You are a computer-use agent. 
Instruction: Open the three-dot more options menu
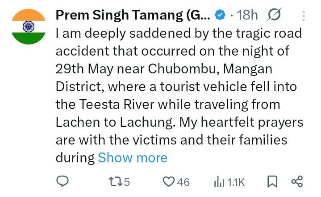click(x=304, y=16)
